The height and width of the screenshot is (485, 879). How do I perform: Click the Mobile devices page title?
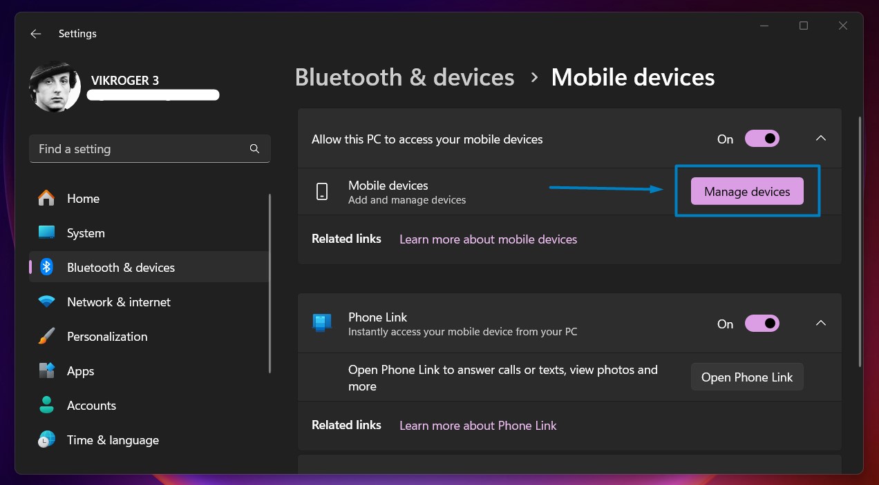633,77
